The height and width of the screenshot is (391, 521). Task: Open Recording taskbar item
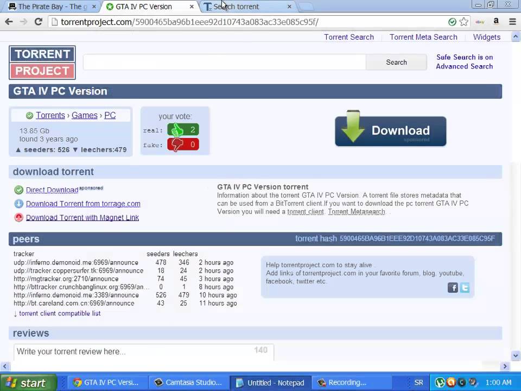(x=352, y=382)
